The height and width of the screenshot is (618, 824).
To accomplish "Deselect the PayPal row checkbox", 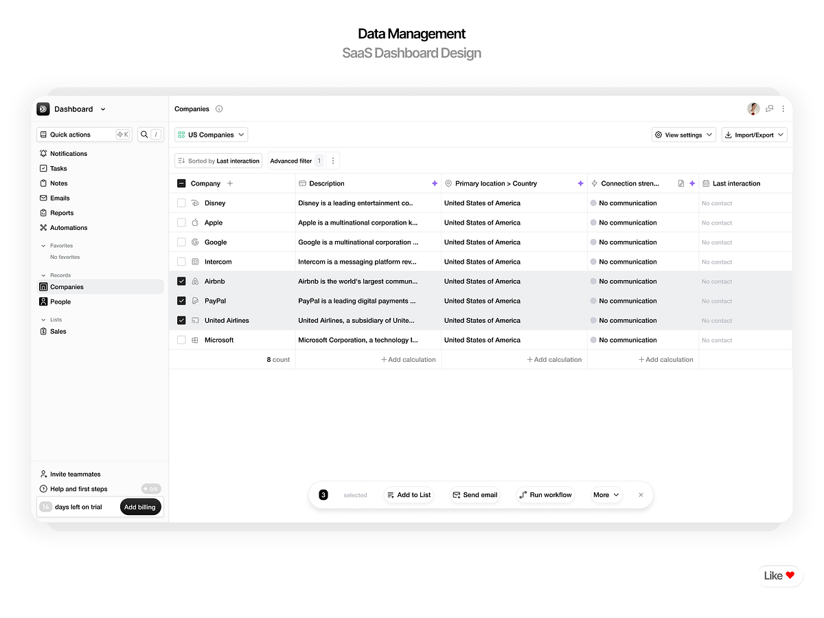I will [181, 301].
